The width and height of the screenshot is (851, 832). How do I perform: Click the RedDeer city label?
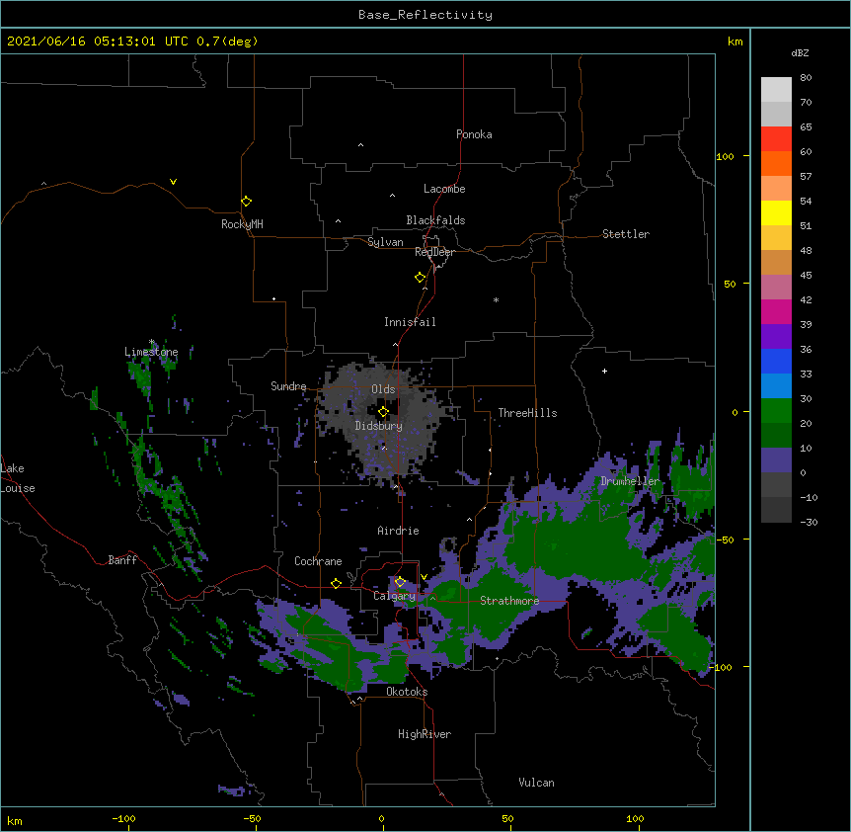point(434,252)
